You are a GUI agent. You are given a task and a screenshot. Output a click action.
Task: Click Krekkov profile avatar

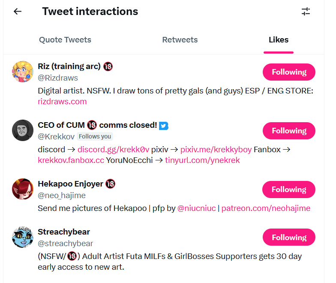pos(23,130)
